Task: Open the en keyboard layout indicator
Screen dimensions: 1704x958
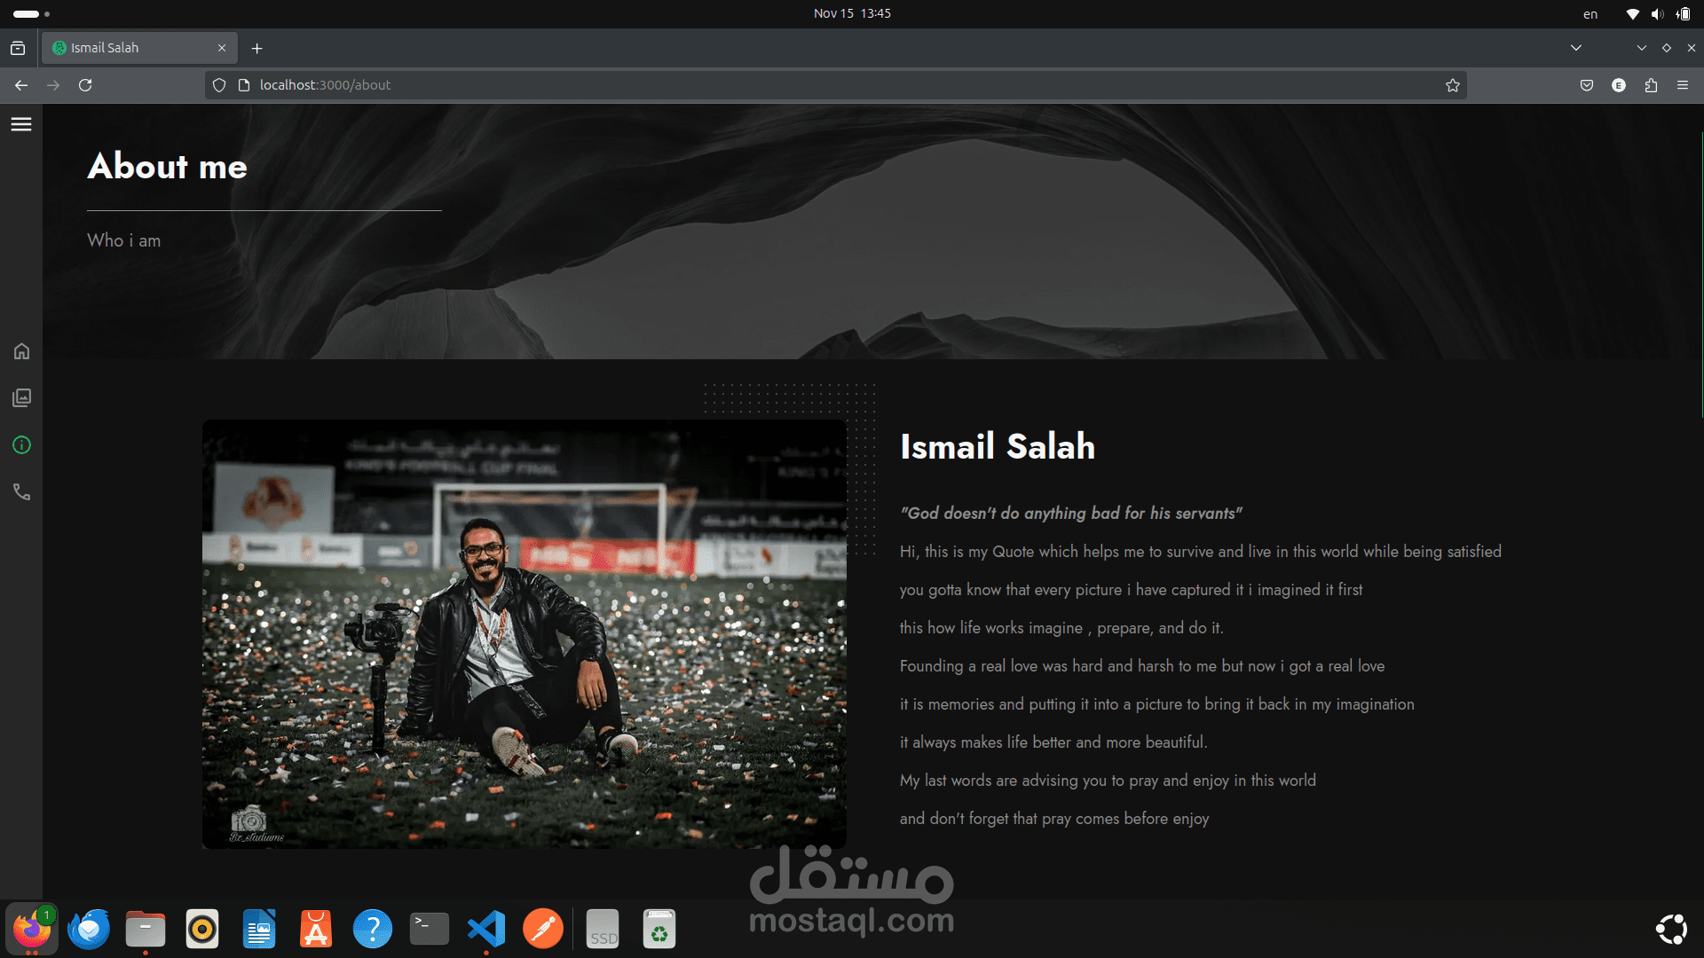Action: pos(1590,14)
